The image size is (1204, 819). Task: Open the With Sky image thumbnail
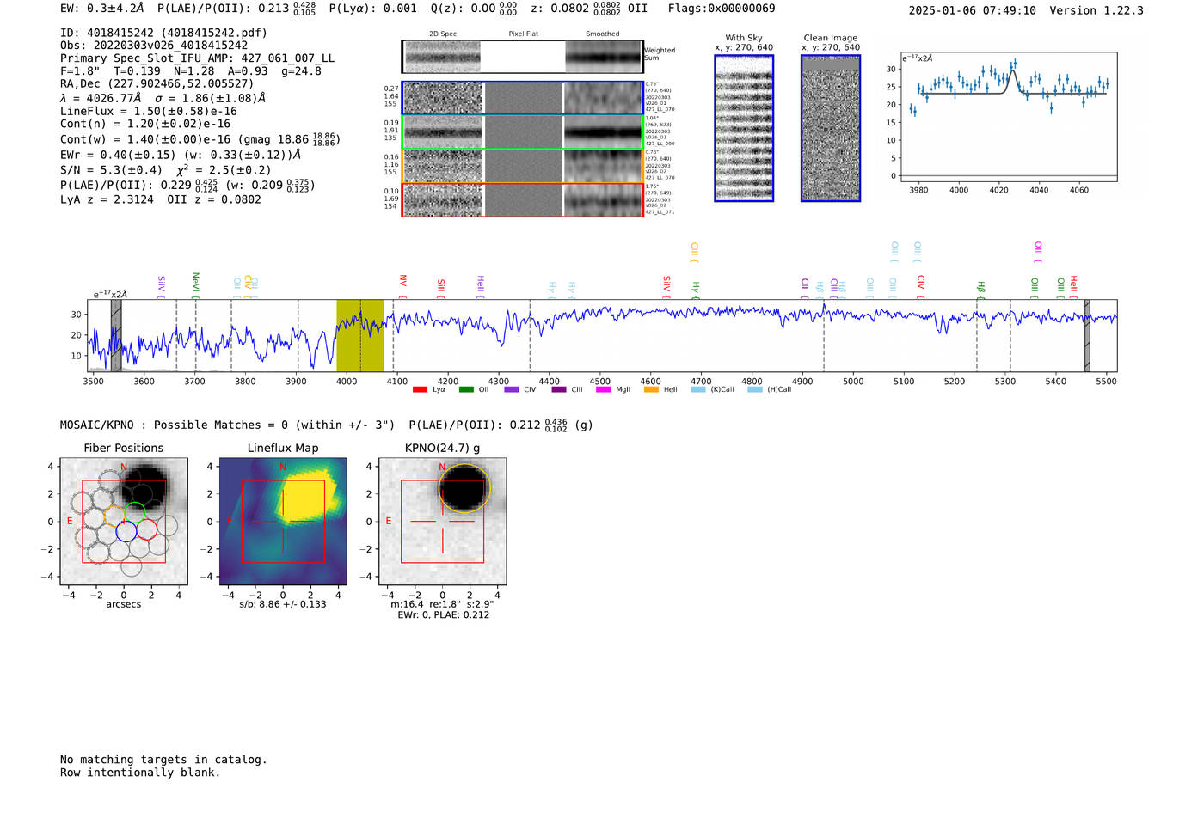[x=744, y=128]
